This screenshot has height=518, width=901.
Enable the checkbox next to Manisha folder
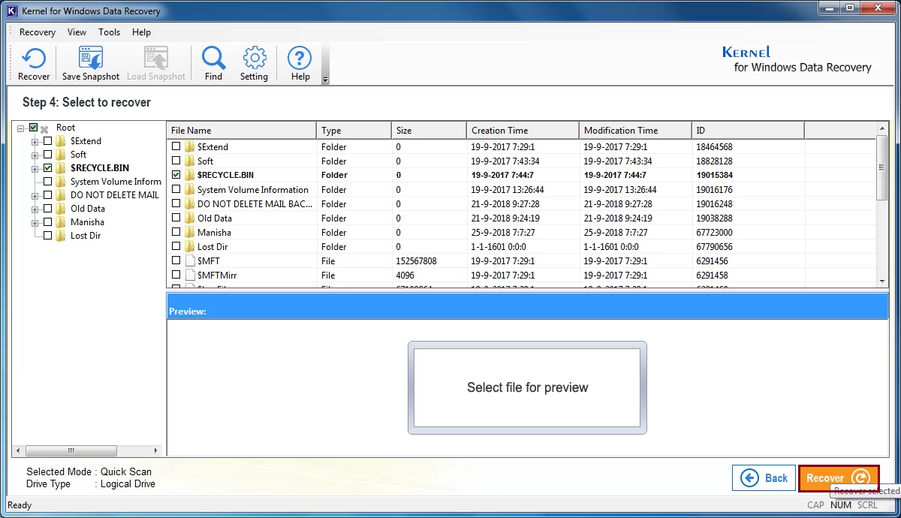click(47, 221)
